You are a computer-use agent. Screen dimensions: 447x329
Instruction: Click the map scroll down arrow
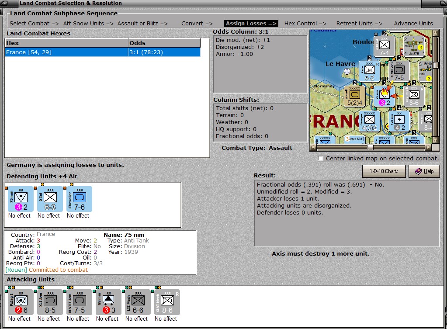[435, 140]
